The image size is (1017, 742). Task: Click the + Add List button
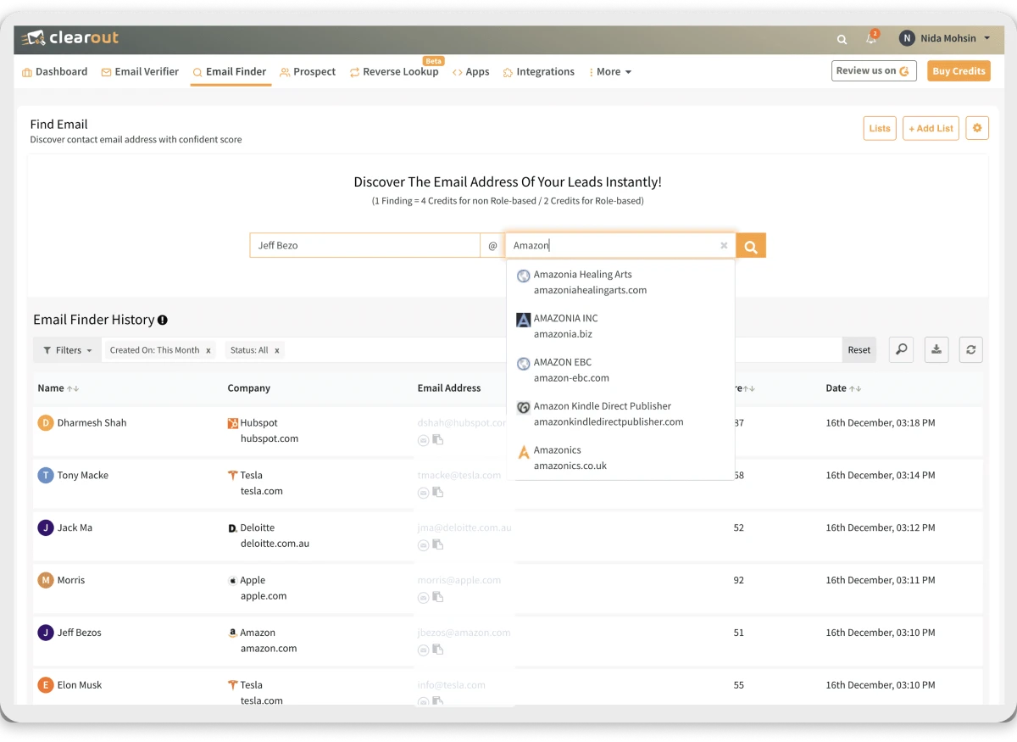point(931,128)
